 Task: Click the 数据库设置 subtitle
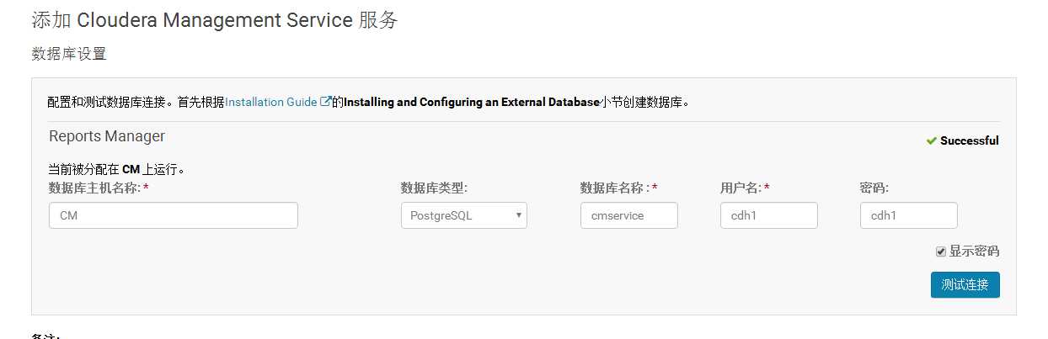(x=69, y=54)
